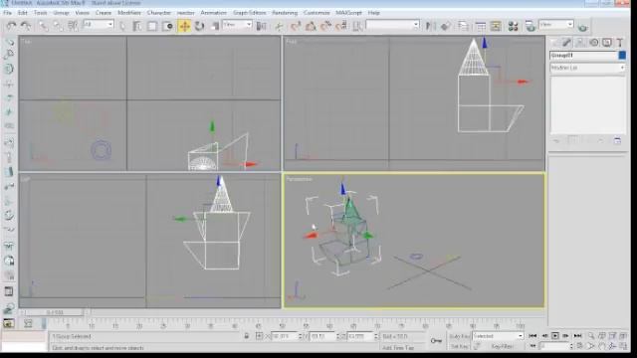
Task: Activate the Select and Scale tool
Action: 215,27
